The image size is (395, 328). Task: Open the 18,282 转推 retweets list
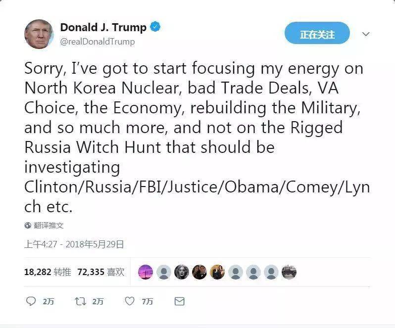[48, 272]
